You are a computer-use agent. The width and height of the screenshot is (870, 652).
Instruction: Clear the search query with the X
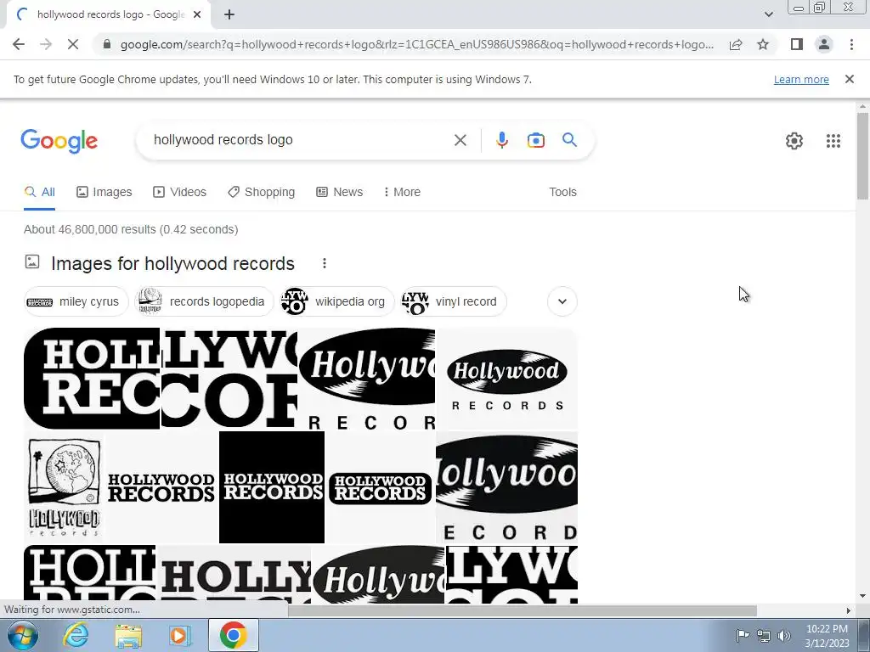tap(460, 140)
